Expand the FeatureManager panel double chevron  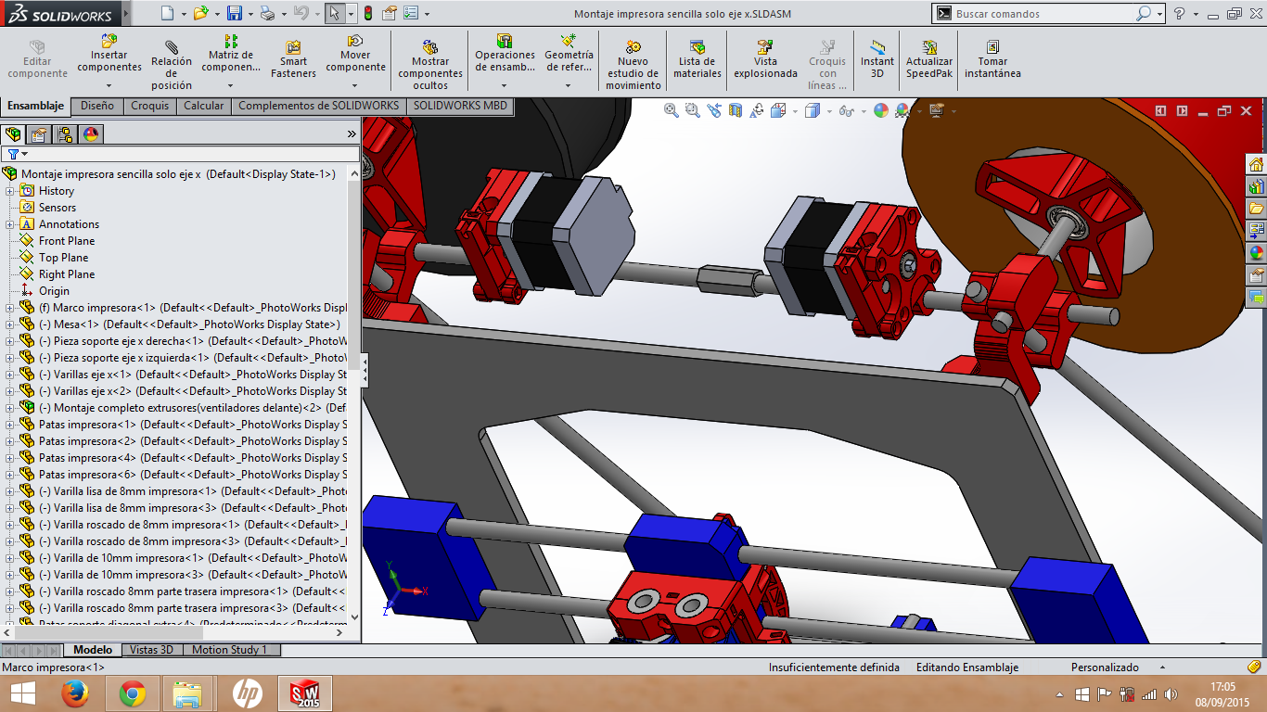point(352,134)
